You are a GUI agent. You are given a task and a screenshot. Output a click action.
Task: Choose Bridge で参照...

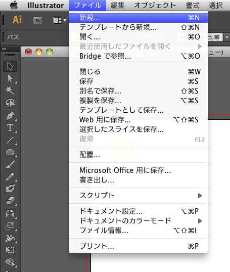click(139, 56)
